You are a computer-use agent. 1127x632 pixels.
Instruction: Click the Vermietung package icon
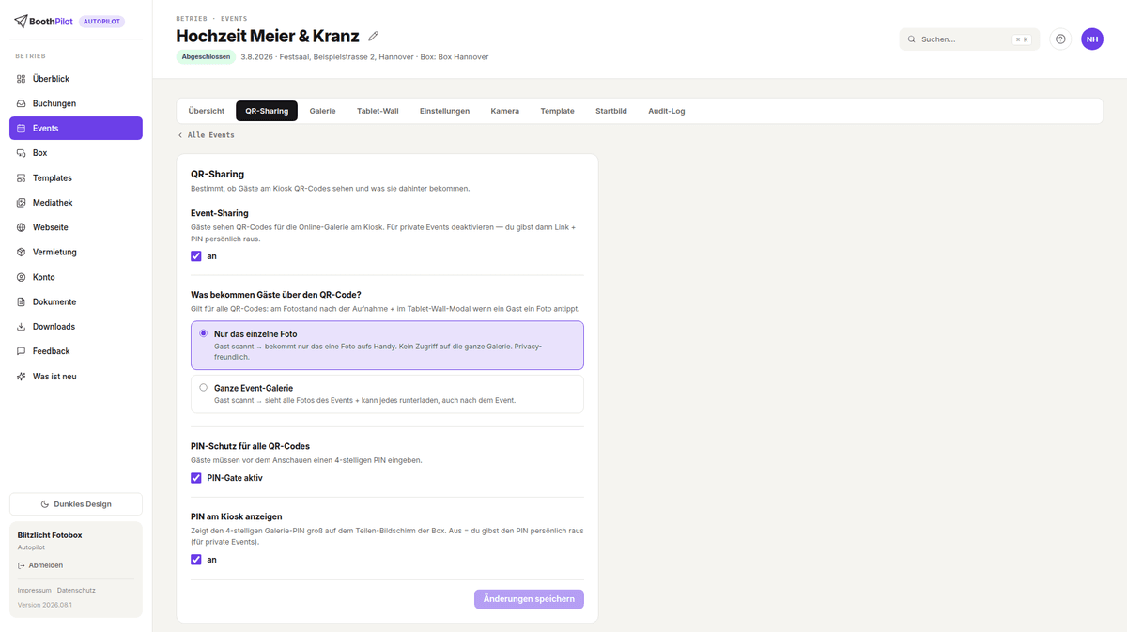[22, 253]
